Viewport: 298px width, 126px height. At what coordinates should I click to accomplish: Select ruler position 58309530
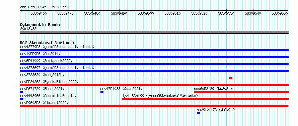(x=226, y=13)
